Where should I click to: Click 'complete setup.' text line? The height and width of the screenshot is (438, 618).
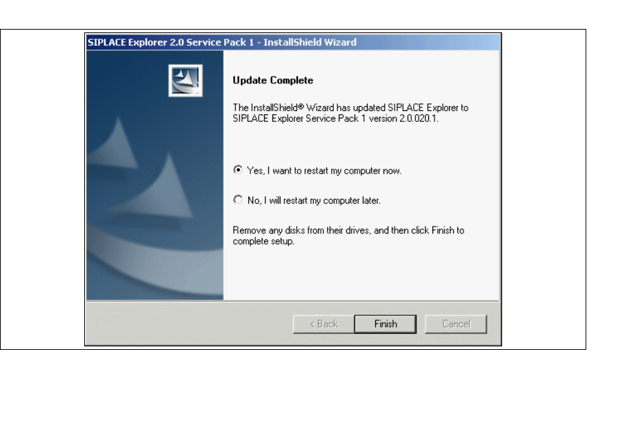pos(263,241)
